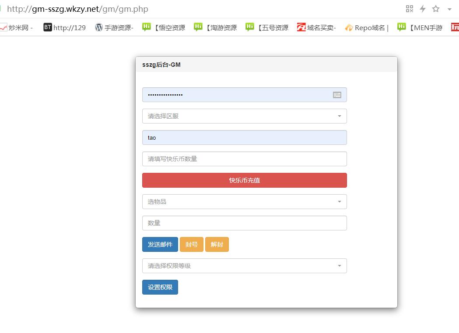Click the virtual keyboard icon in password field
459x333 pixels.
337,95
